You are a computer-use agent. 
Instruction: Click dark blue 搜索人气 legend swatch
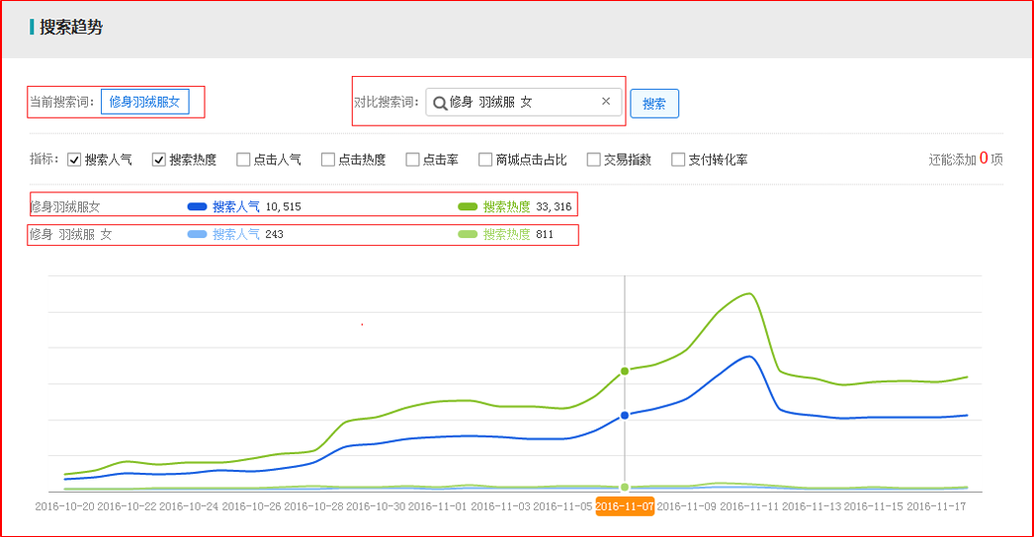197,207
